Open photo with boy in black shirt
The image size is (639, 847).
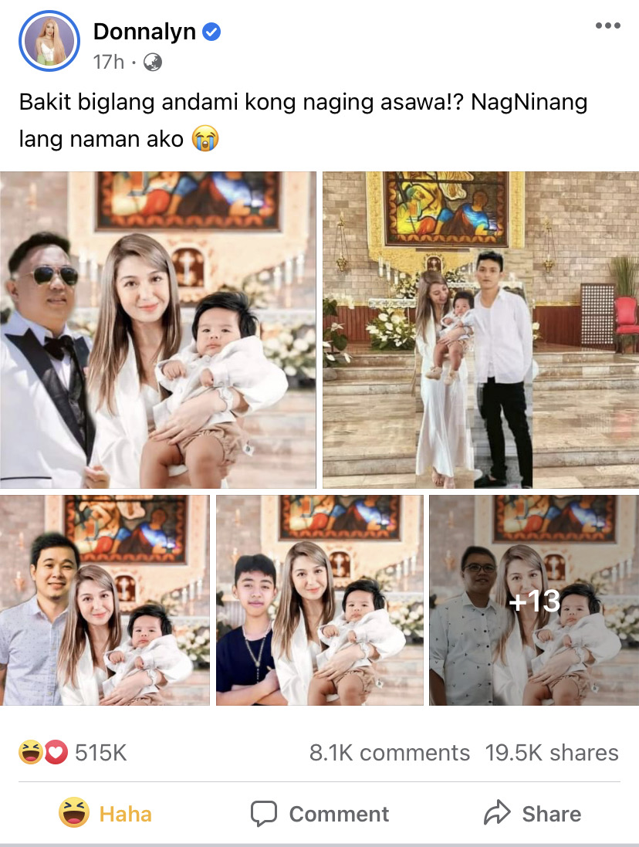click(319, 600)
